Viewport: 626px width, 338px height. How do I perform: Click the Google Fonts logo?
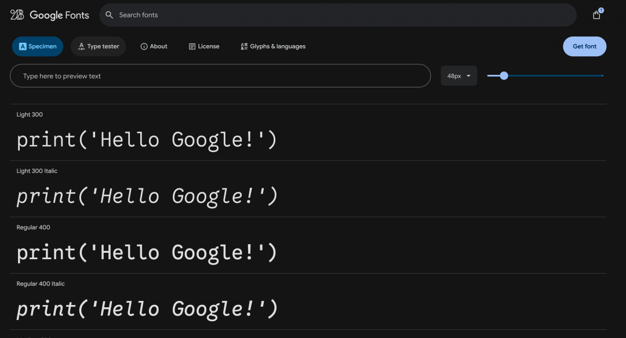click(x=49, y=15)
